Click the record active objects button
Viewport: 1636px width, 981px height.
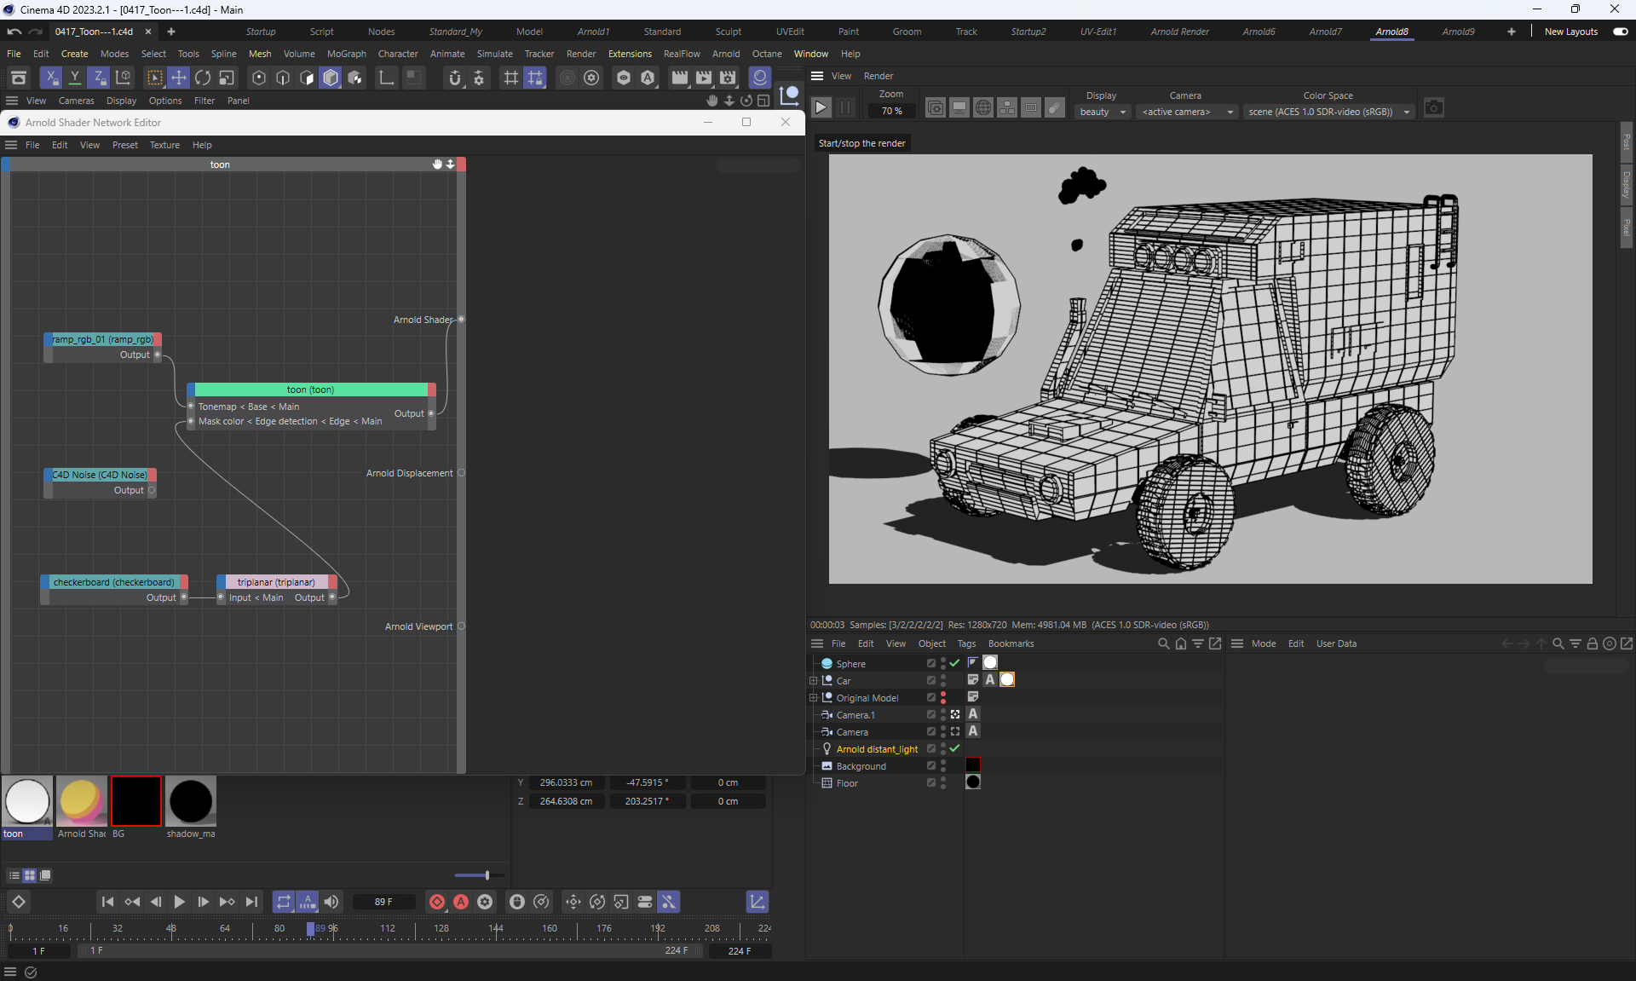click(x=437, y=902)
